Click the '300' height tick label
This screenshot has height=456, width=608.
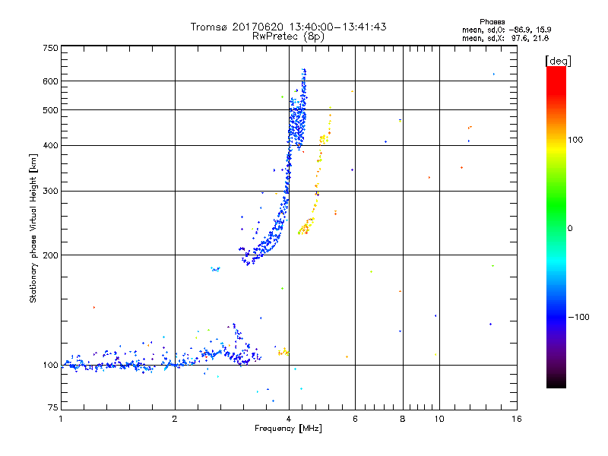point(50,191)
